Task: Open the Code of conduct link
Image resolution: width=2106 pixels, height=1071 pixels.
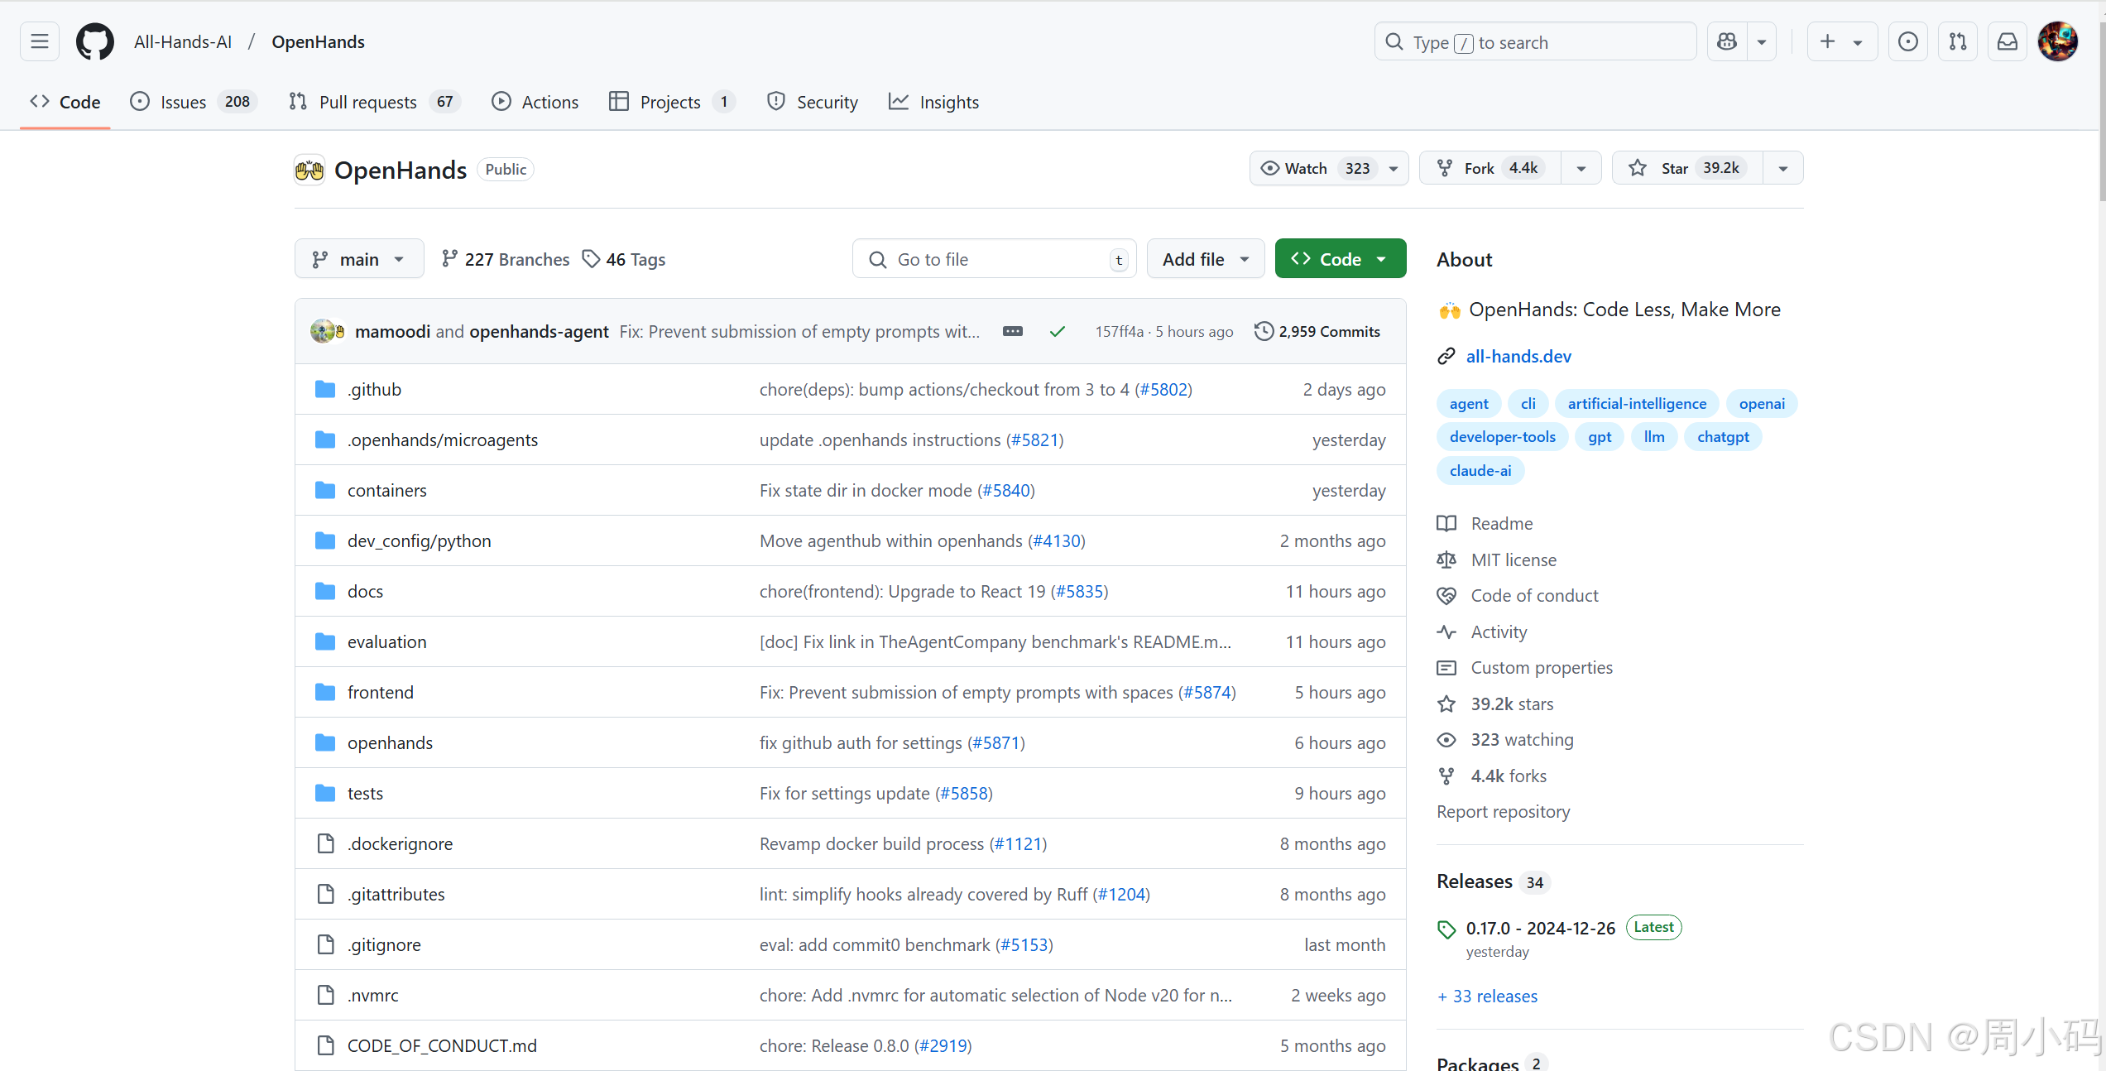Action: (1534, 595)
